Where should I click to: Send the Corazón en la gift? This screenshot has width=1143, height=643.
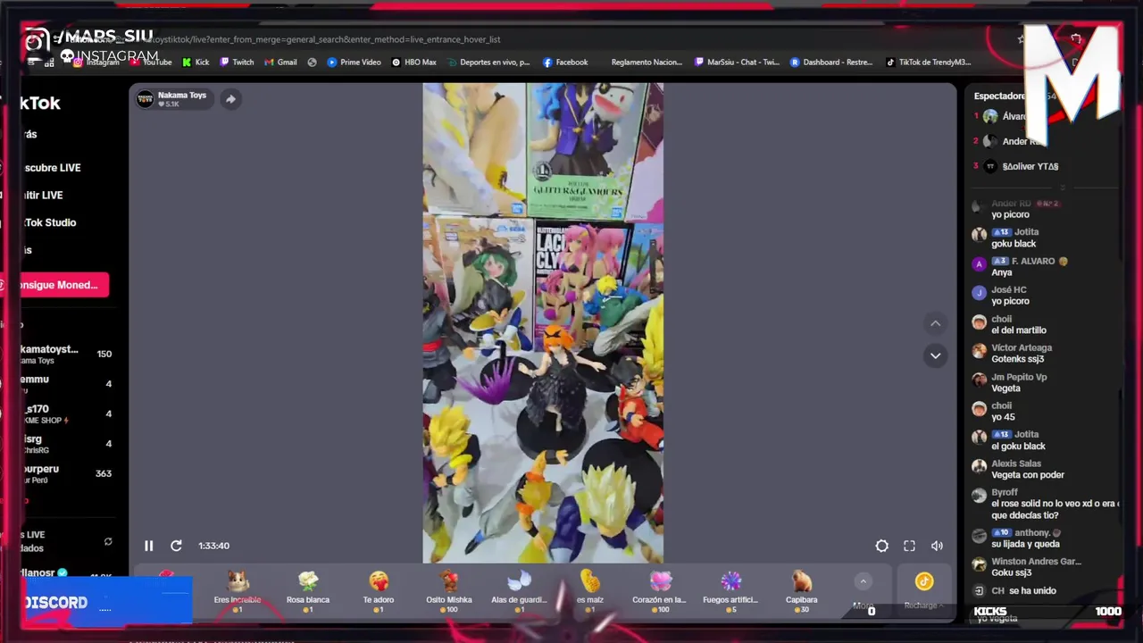coord(660,592)
